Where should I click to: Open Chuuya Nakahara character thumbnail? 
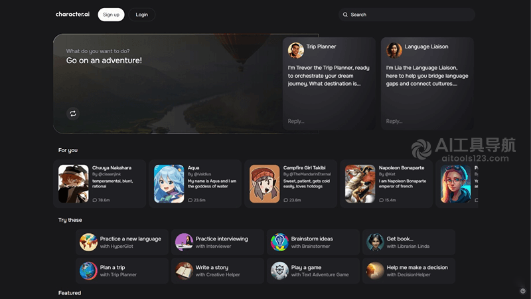74,184
